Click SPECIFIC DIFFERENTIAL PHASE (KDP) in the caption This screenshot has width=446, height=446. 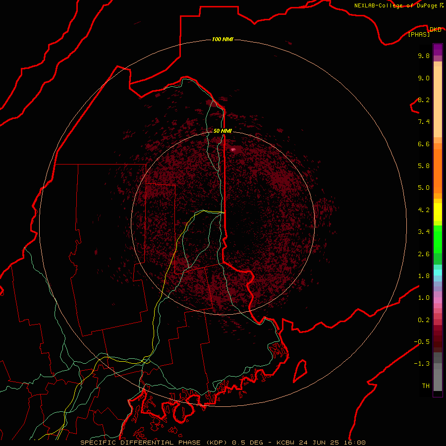tap(155, 443)
